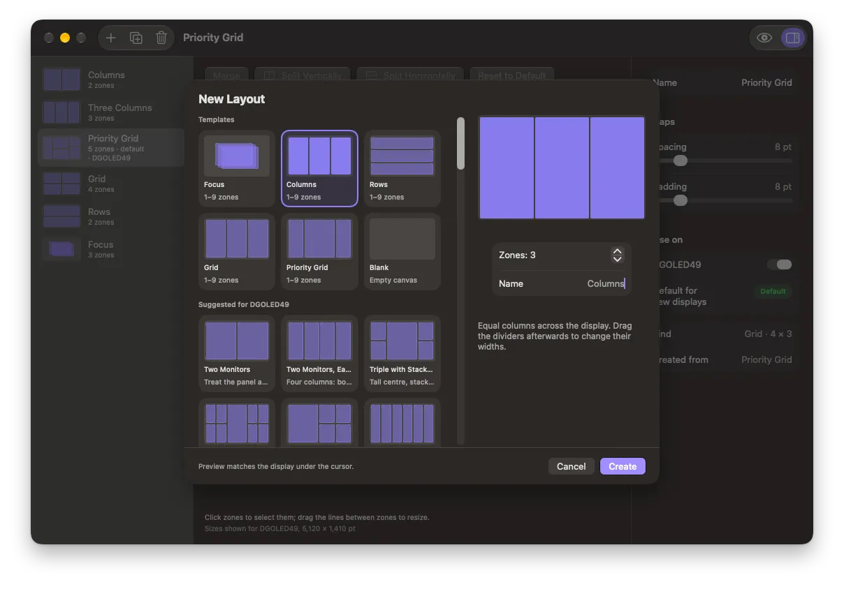
Task: Click the Create button
Action: 623,466
